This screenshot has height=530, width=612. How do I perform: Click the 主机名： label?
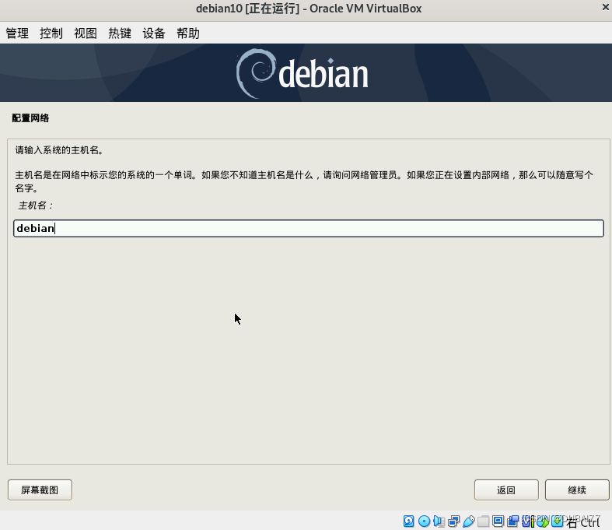coord(36,205)
